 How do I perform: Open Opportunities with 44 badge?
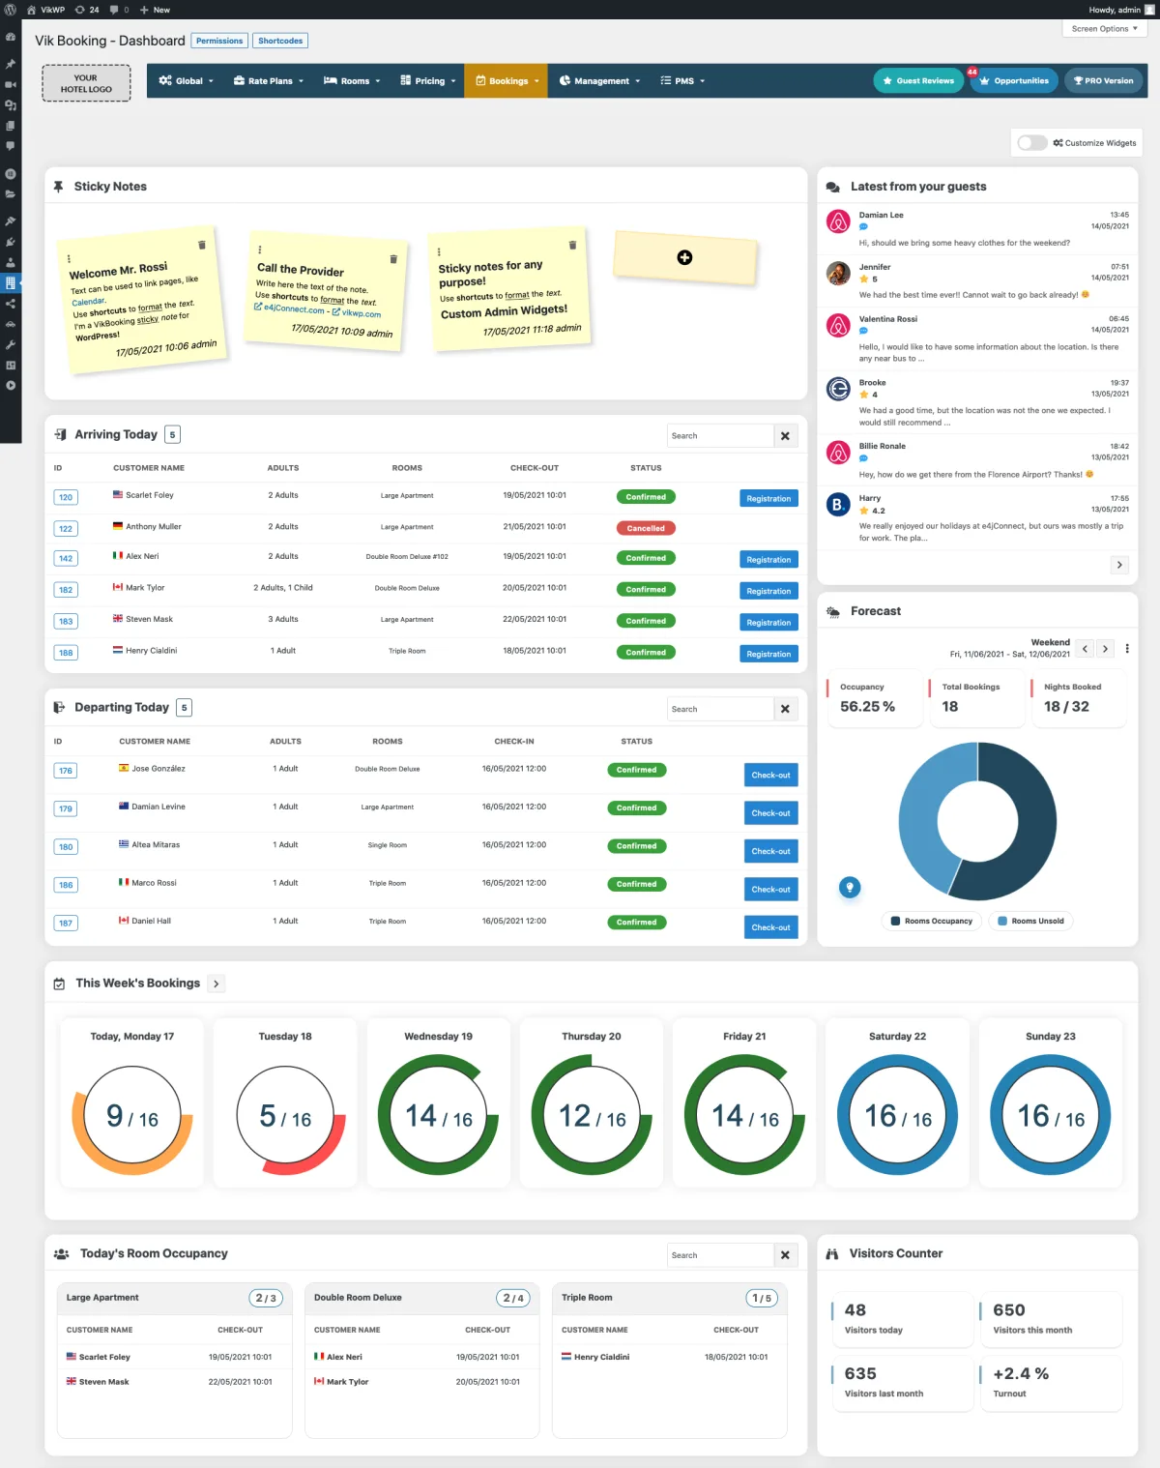tap(1013, 81)
